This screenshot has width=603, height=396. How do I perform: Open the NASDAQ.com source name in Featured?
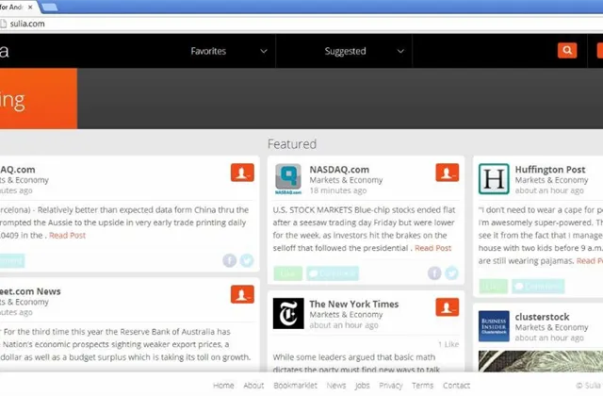click(339, 170)
